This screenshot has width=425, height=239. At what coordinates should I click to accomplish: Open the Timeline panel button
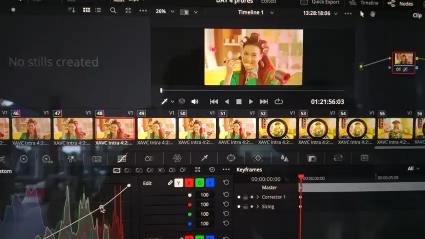coord(363,2)
